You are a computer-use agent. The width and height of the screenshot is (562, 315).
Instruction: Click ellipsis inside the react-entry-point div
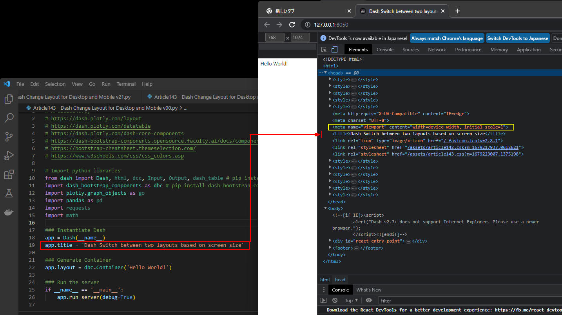click(x=408, y=241)
